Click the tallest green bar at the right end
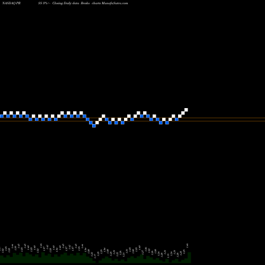The height and width of the screenshot is (265, 265). tap(189, 258)
